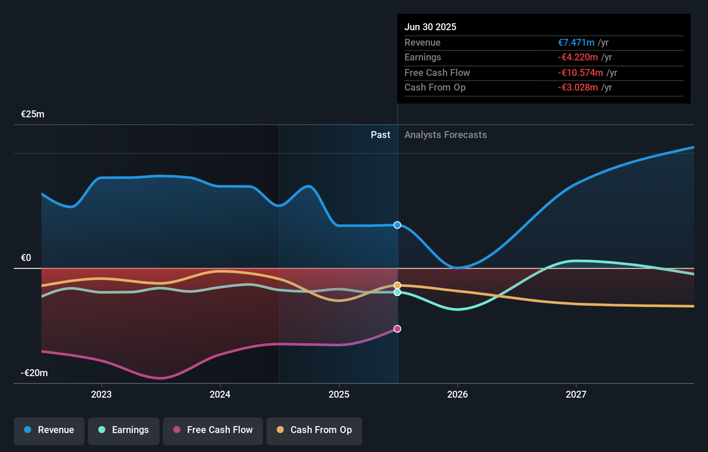Click the Revenue row label in tooltip

click(423, 43)
